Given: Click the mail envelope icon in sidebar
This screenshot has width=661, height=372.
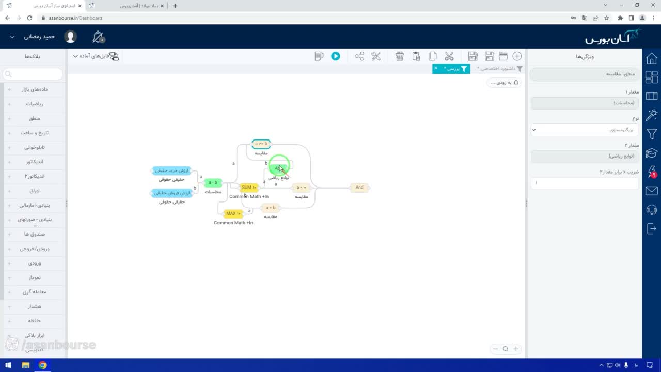Looking at the screenshot, I should click(x=652, y=191).
